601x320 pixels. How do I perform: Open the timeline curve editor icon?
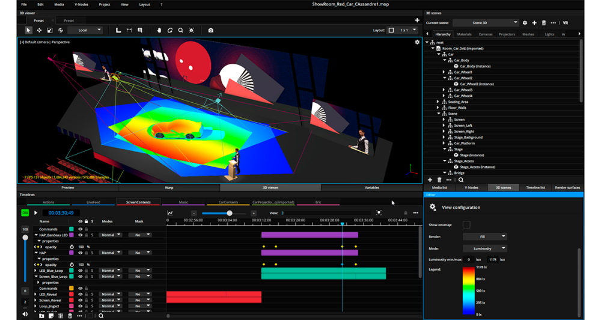coord(170,213)
